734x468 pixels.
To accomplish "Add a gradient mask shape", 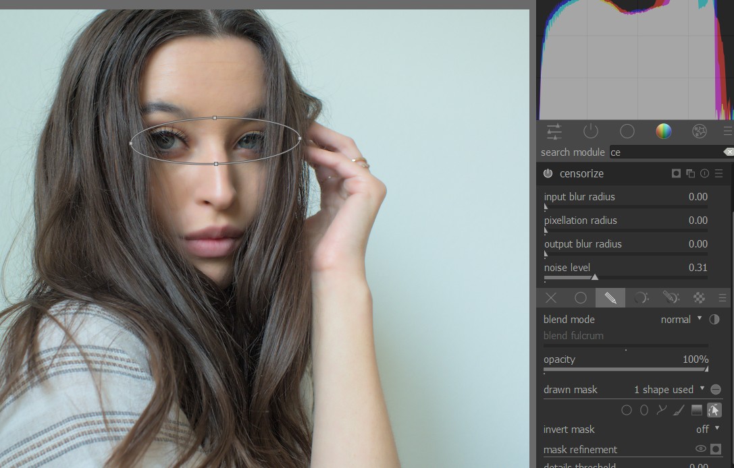I will coord(697,410).
